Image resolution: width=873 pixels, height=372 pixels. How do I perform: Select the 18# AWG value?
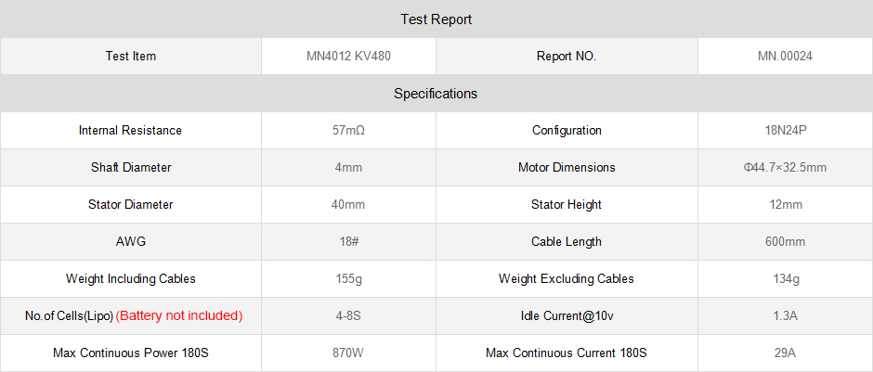pos(348,242)
